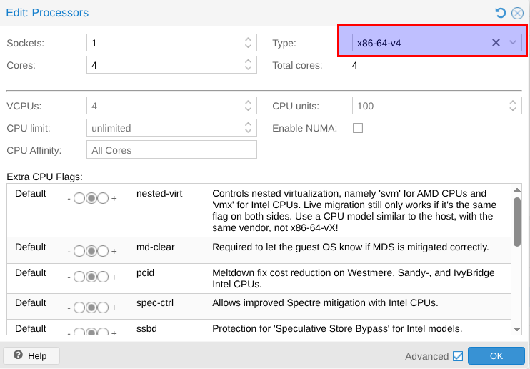Viewport: 530px width, 369px height.
Task: Click the CPU units spinner arrows
Action: [513, 106]
